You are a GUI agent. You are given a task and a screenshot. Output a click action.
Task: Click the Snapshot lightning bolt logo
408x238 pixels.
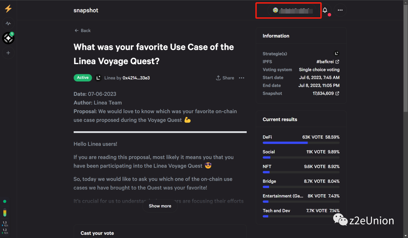pos(8,9)
